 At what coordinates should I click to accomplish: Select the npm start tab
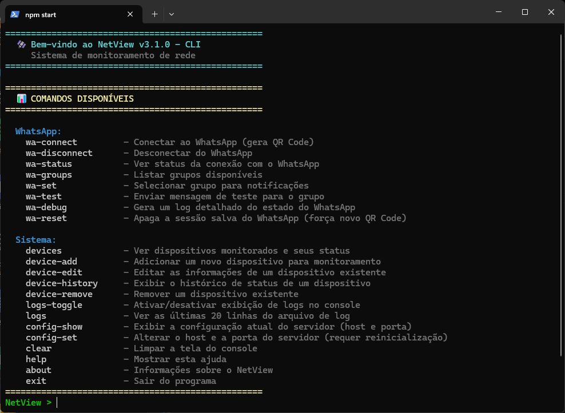[x=63, y=15]
